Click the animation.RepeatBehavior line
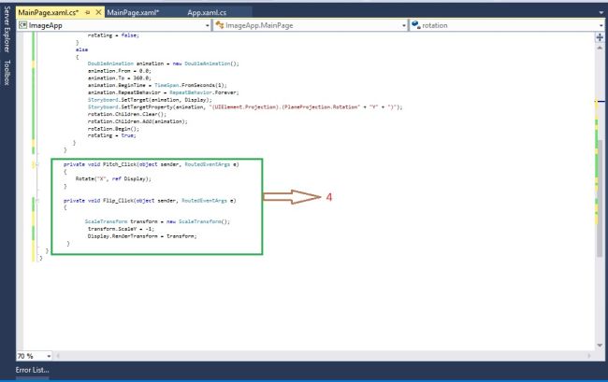608x382 pixels. point(164,92)
